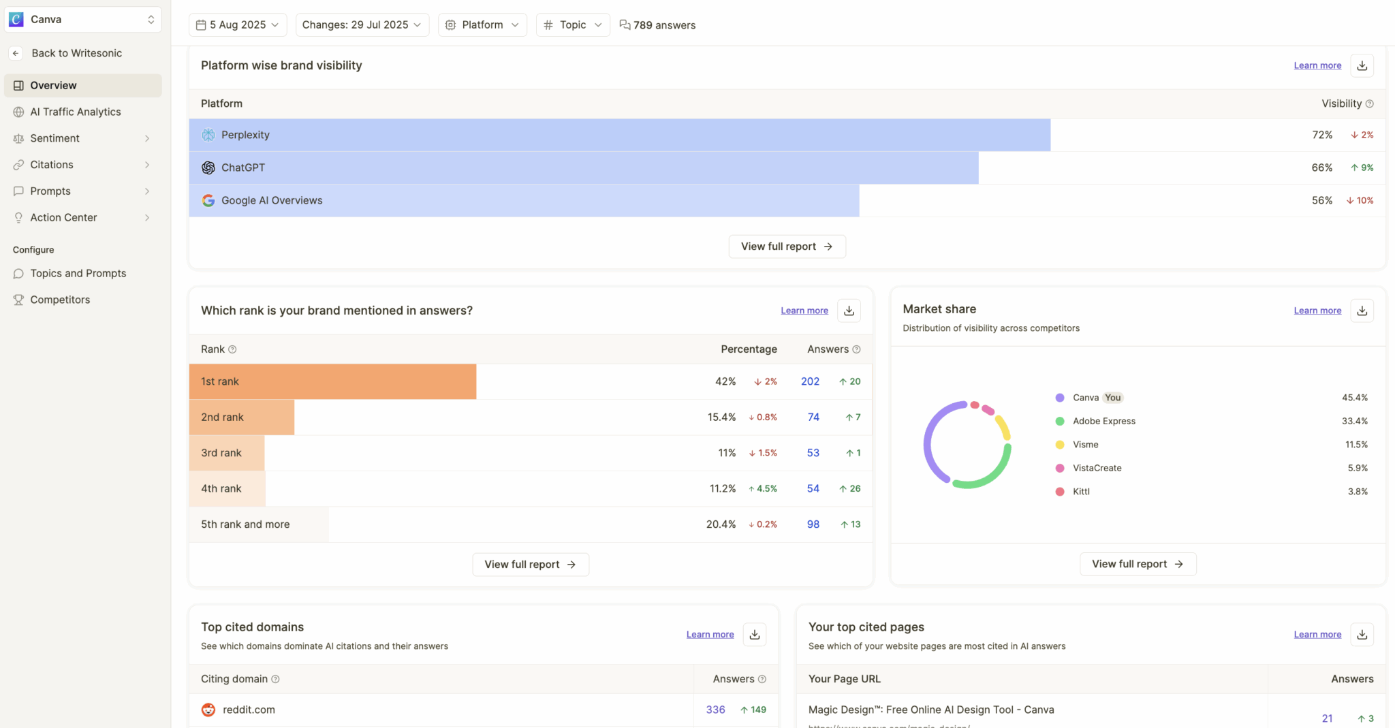
Task: Click the back arrow next to Back to Writesonic
Action: [15, 52]
